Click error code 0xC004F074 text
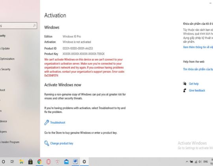The image size is (213, 166). coord(51,76)
